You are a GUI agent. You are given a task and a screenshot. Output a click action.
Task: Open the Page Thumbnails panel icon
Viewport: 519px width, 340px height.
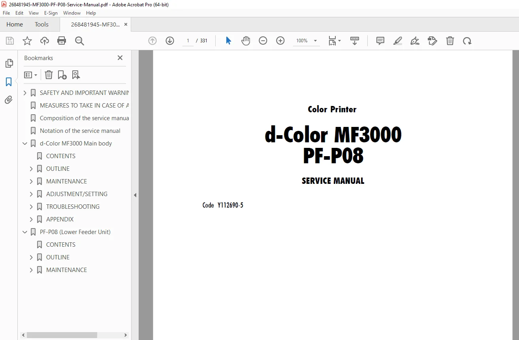pos(9,63)
